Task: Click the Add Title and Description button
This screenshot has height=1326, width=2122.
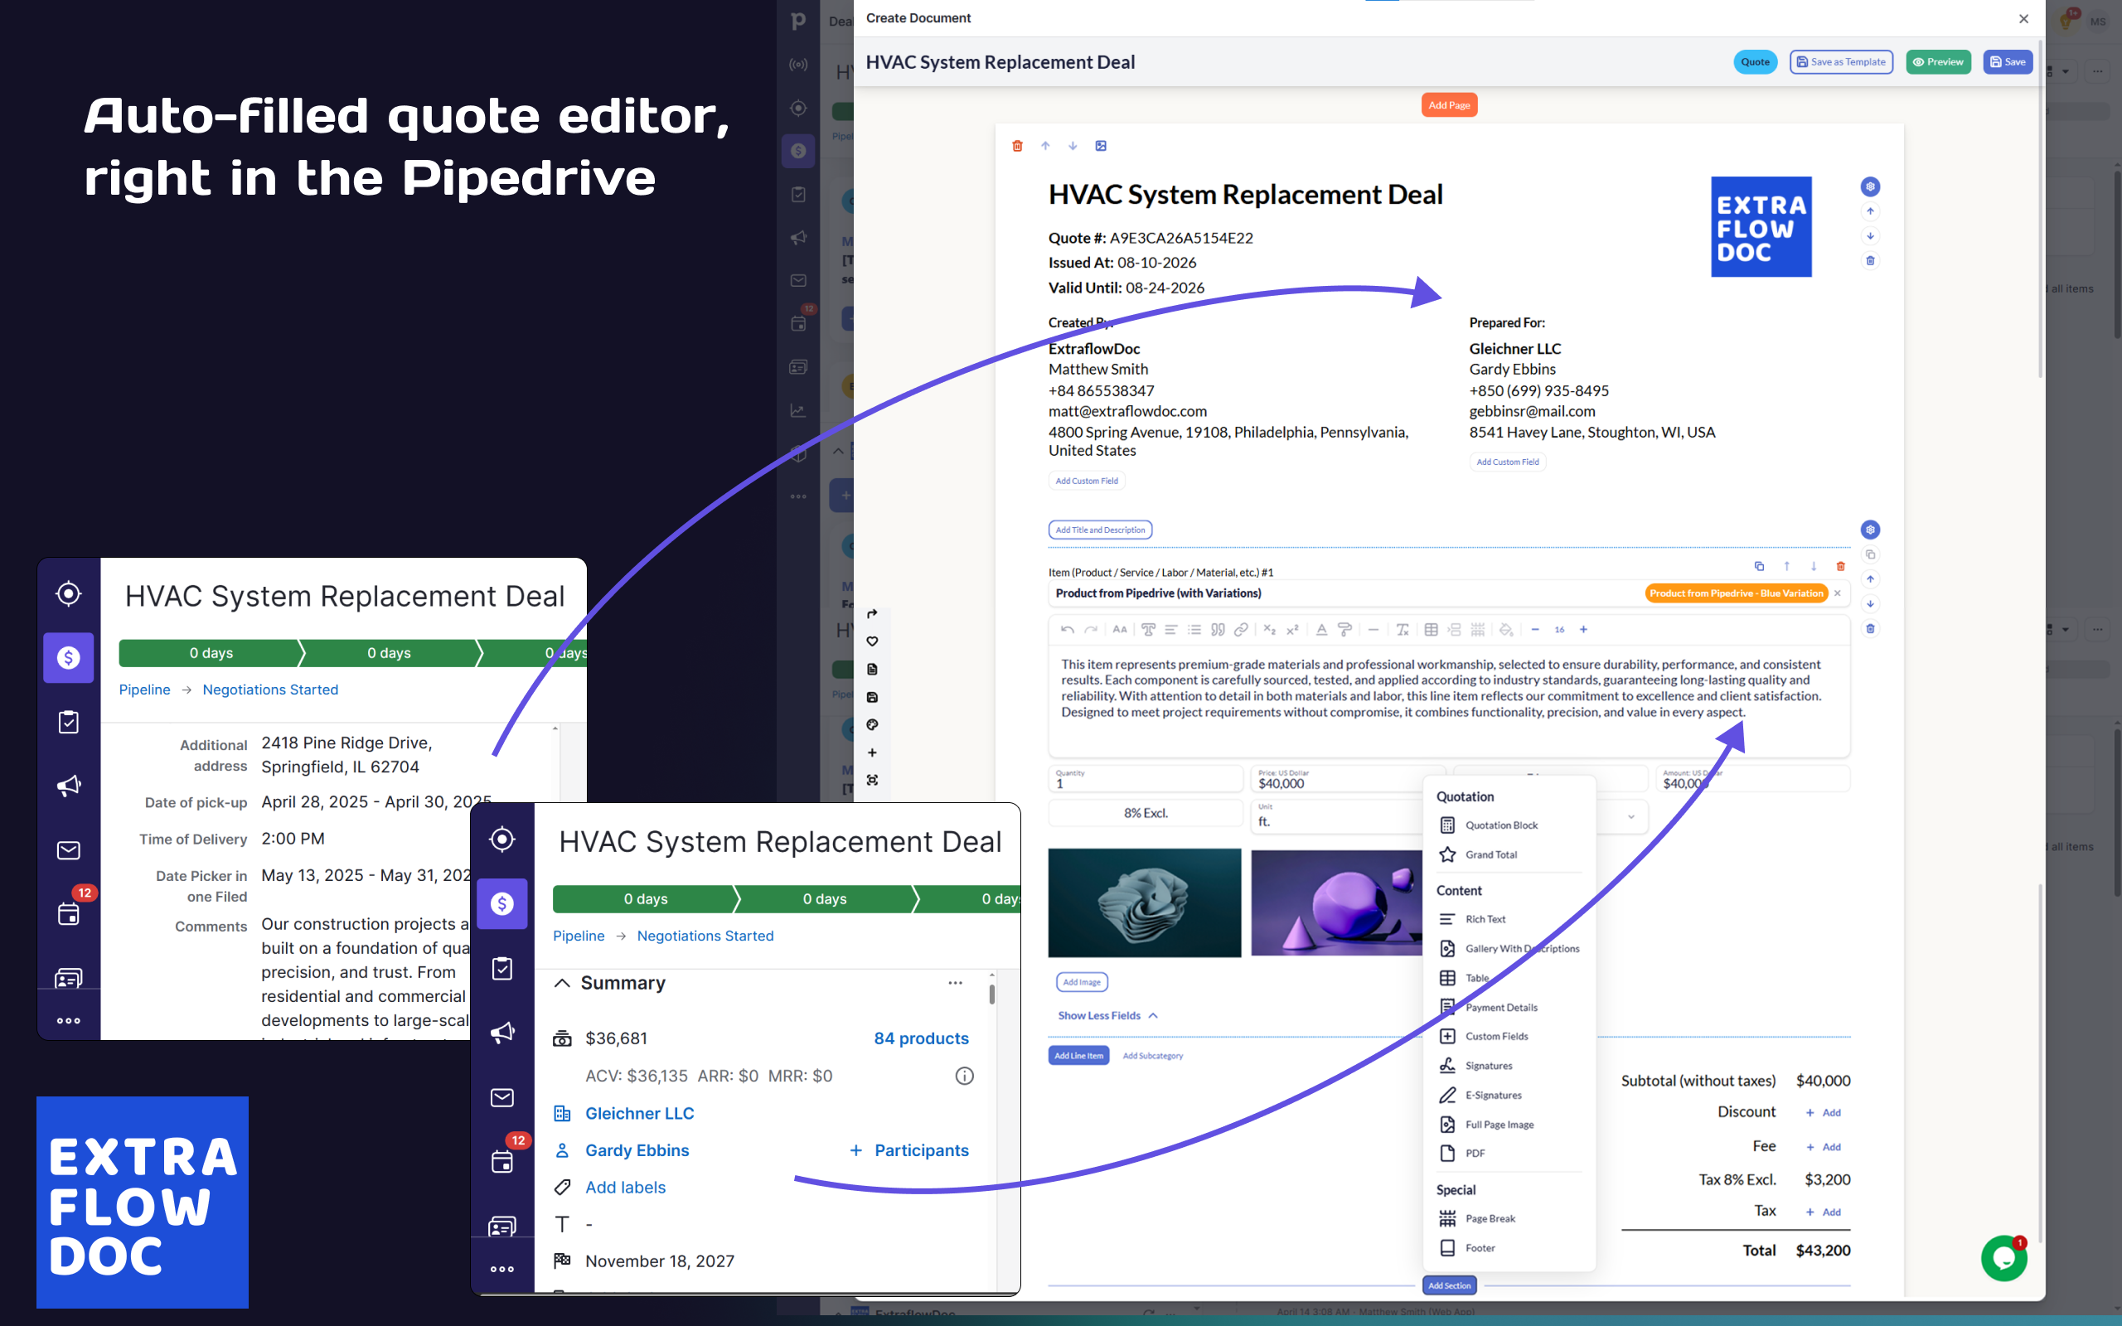Action: point(1100,529)
